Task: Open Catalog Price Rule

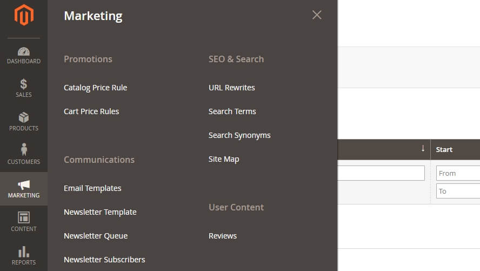Action: click(x=95, y=88)
